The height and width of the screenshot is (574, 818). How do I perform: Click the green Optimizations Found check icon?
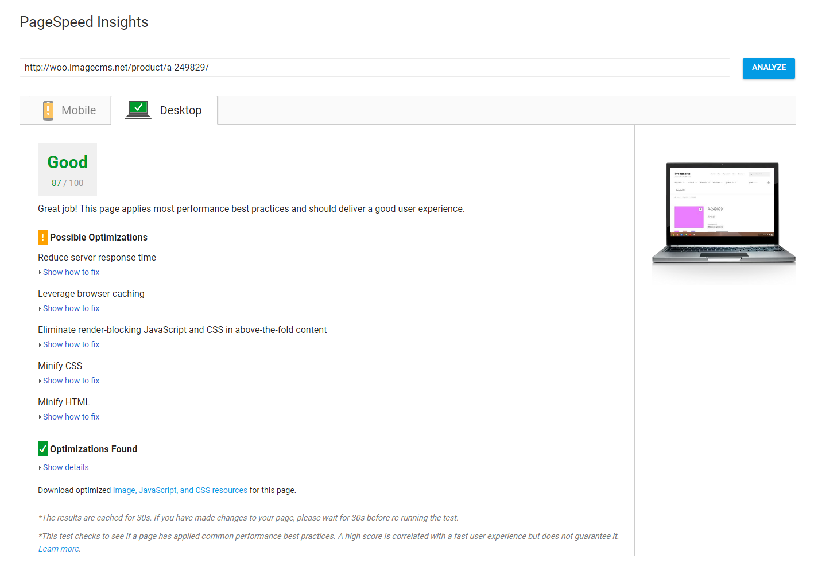point(42,449)
